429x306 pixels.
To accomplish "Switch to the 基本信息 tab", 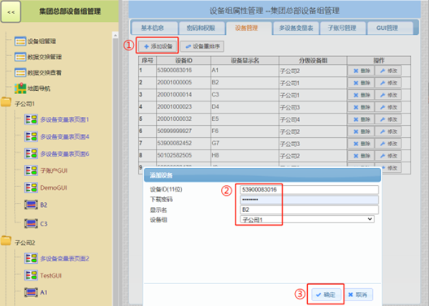I will 154,28.
